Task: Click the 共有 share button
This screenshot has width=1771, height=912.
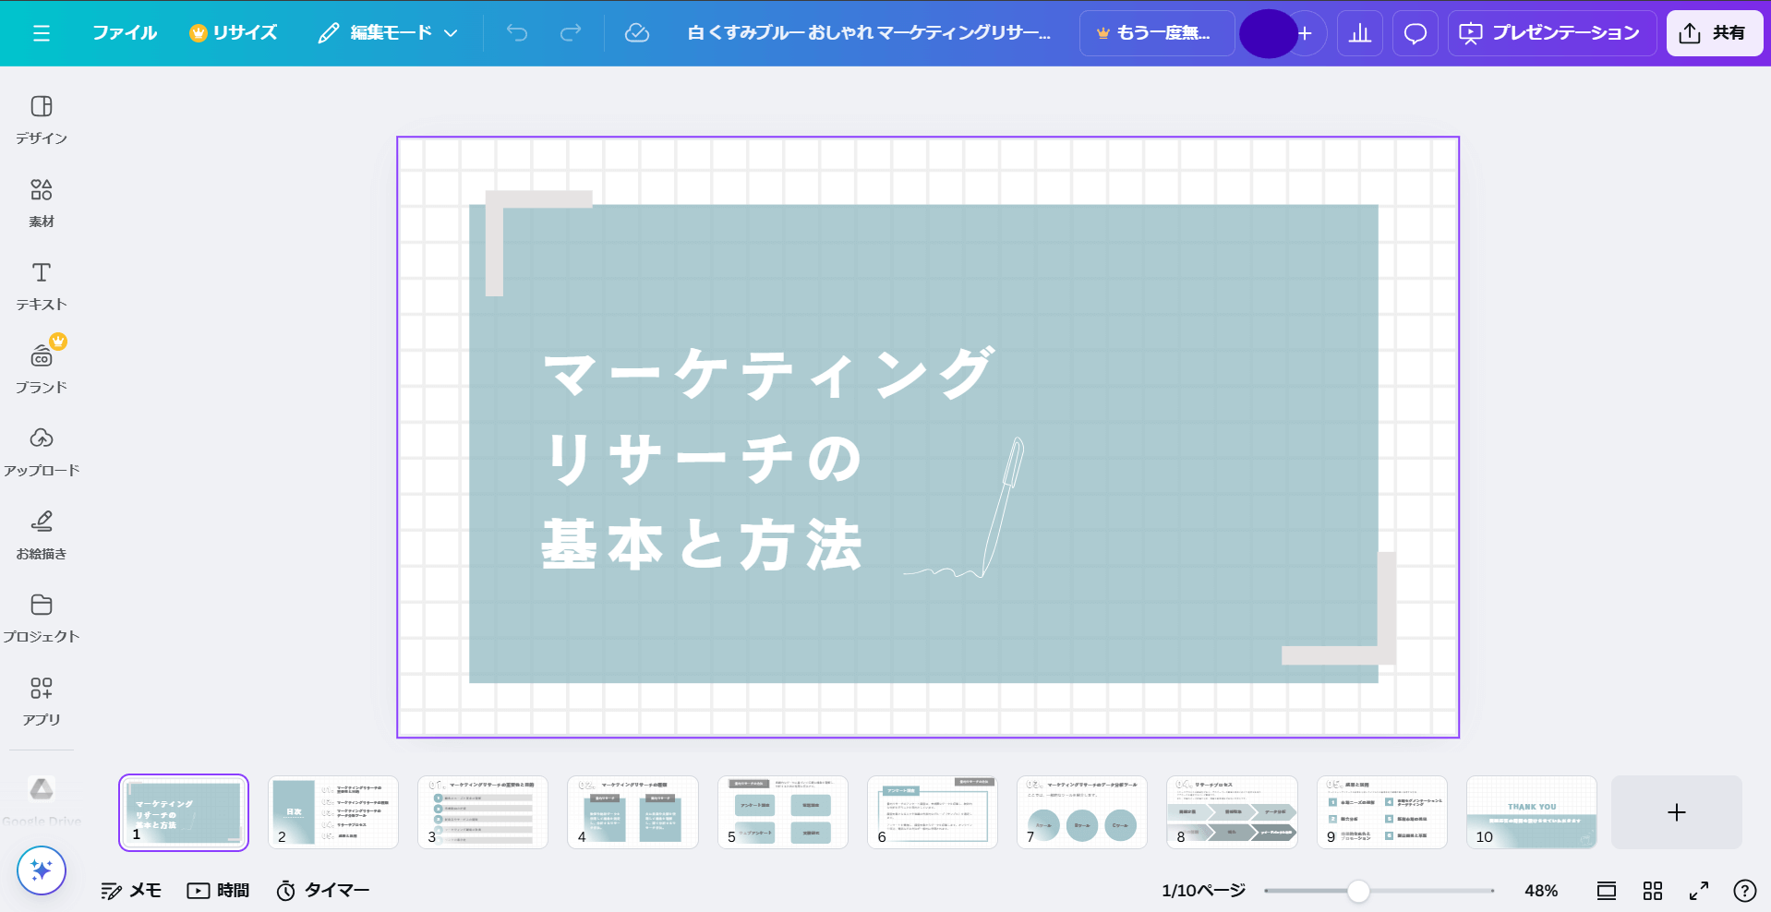Action: coord(1714,33)
